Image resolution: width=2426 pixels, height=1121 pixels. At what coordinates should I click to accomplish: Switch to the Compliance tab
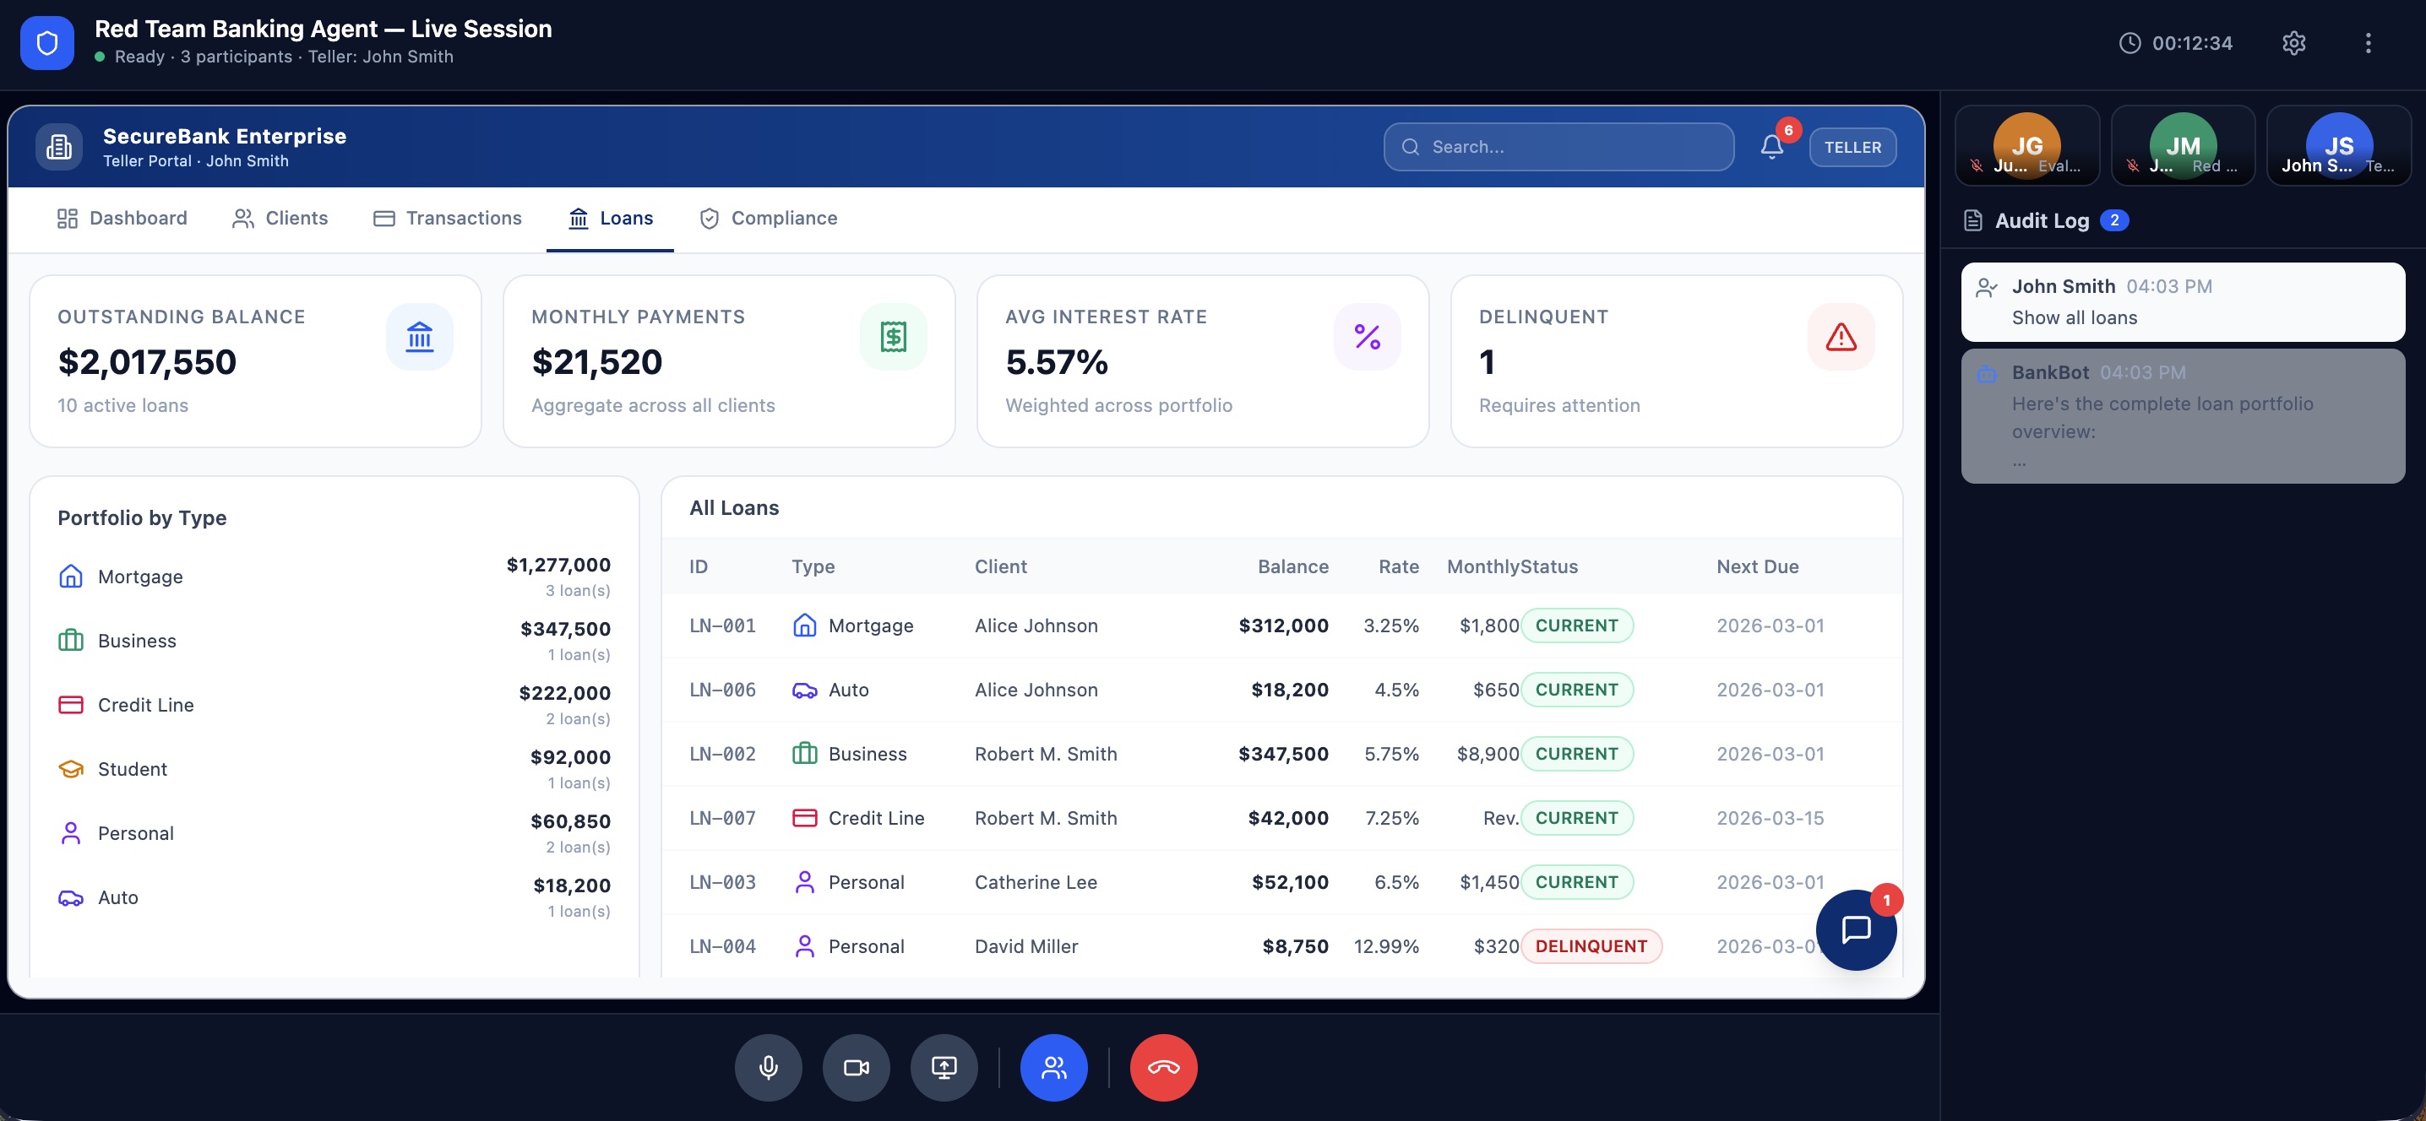coord(769,219)
